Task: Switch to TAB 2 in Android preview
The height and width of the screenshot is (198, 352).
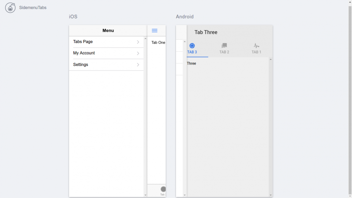Action: coord(224,52)
